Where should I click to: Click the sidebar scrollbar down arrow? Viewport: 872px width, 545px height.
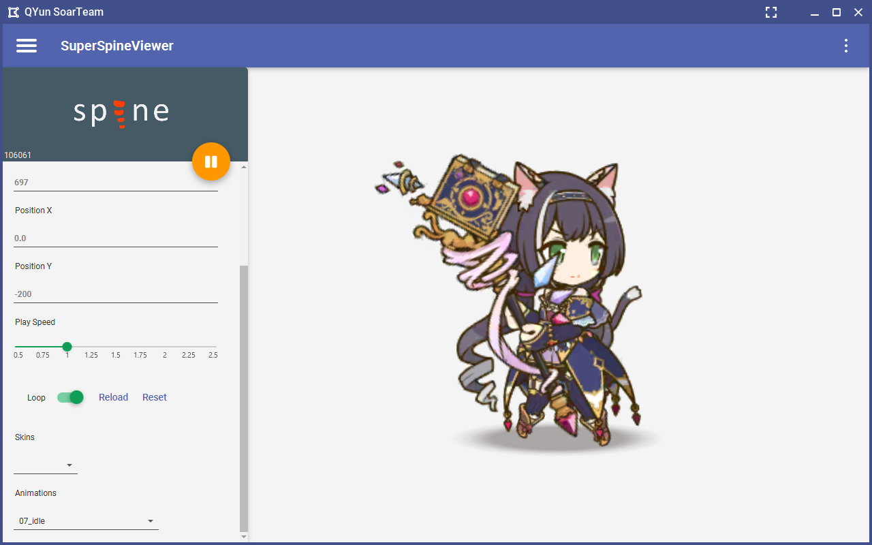[x=244, y=537]
